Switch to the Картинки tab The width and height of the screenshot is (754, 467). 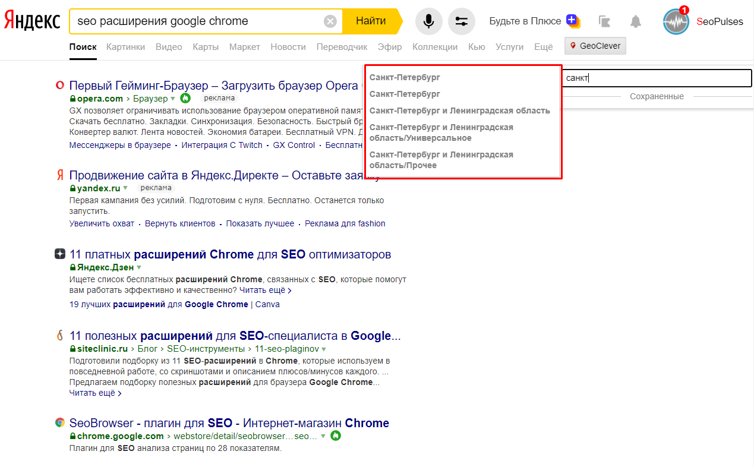[125, 47]
